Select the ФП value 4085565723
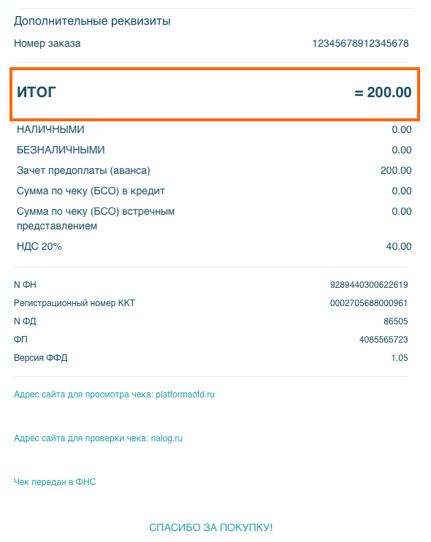The image size is (431, 542). (x=384, y=340)
